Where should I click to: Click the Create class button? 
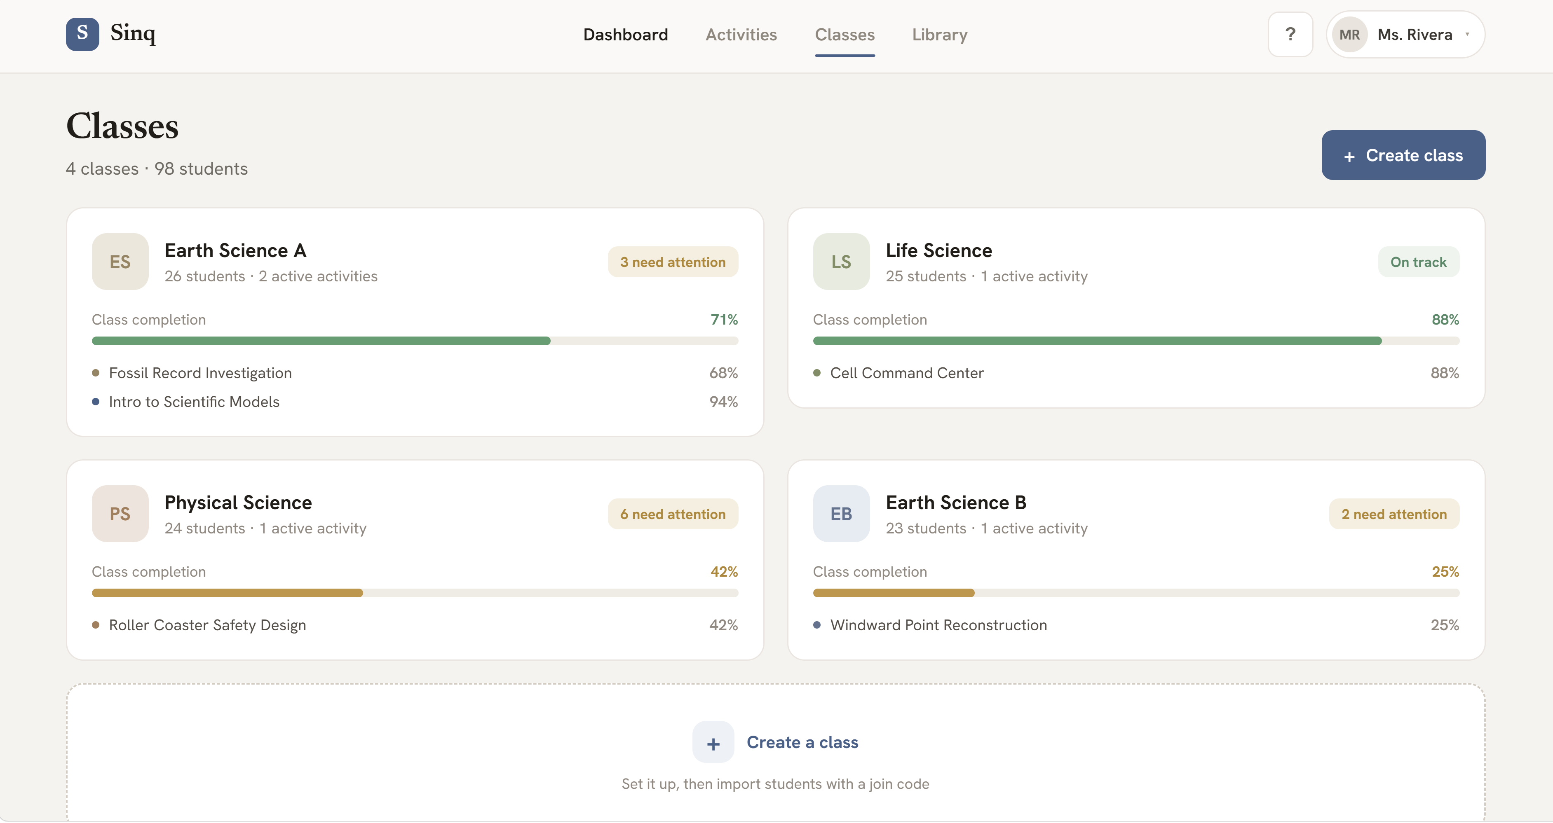pos(1403,155)
